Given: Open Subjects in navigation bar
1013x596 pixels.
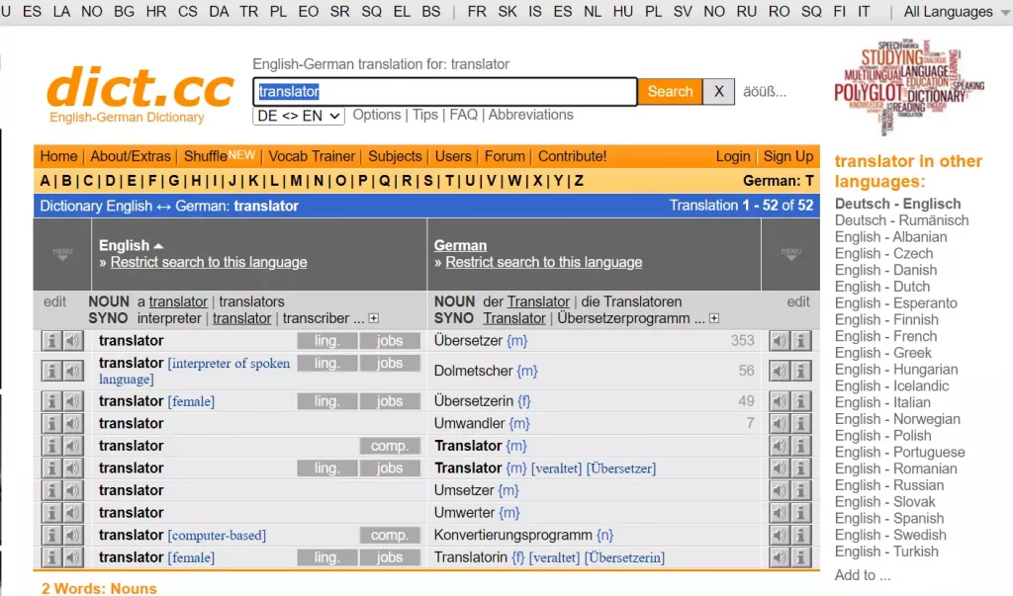Looking at the screenshot, I should 395,156.
